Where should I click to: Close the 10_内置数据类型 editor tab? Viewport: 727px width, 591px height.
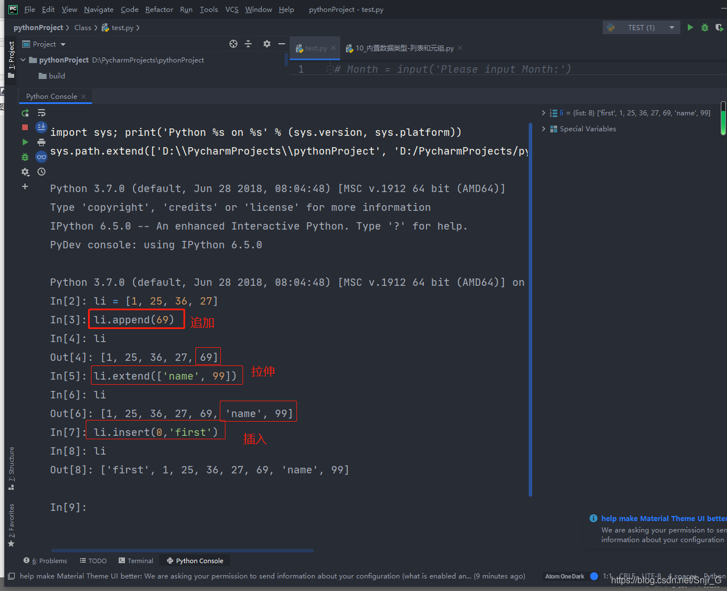460,48
